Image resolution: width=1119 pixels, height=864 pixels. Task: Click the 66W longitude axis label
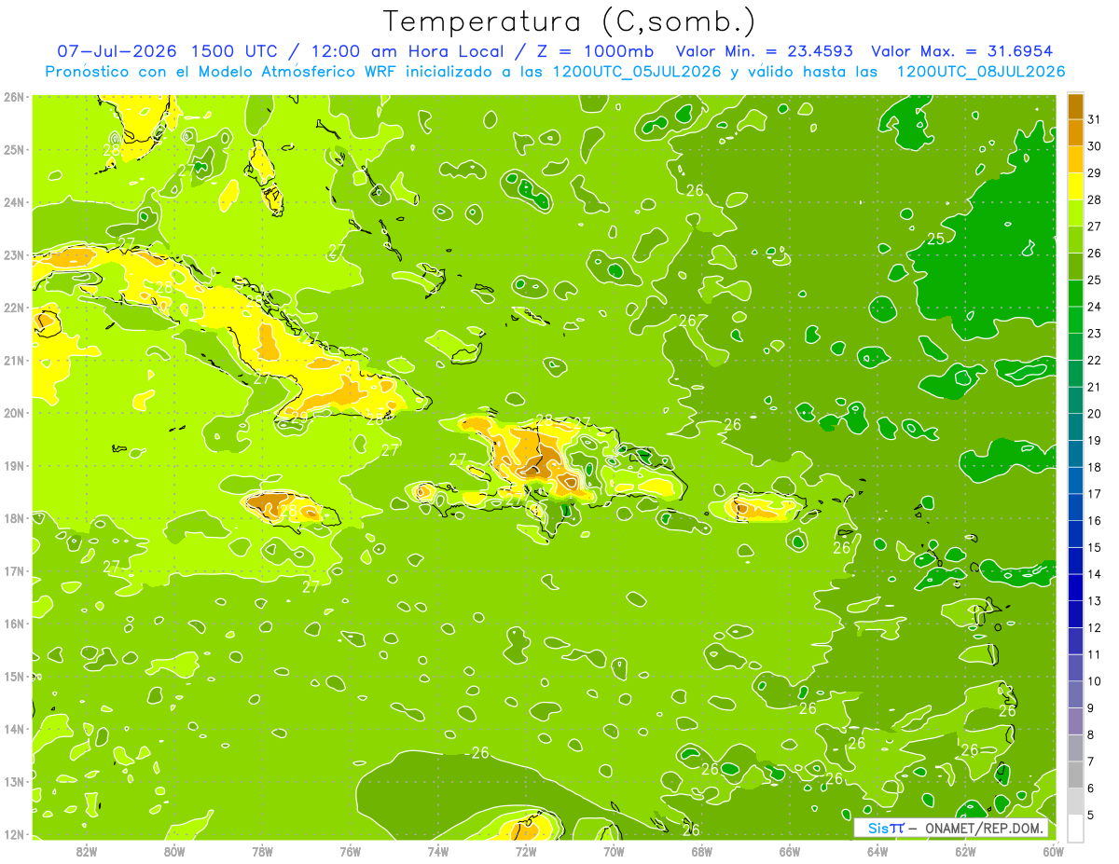[x=789, y=852]
